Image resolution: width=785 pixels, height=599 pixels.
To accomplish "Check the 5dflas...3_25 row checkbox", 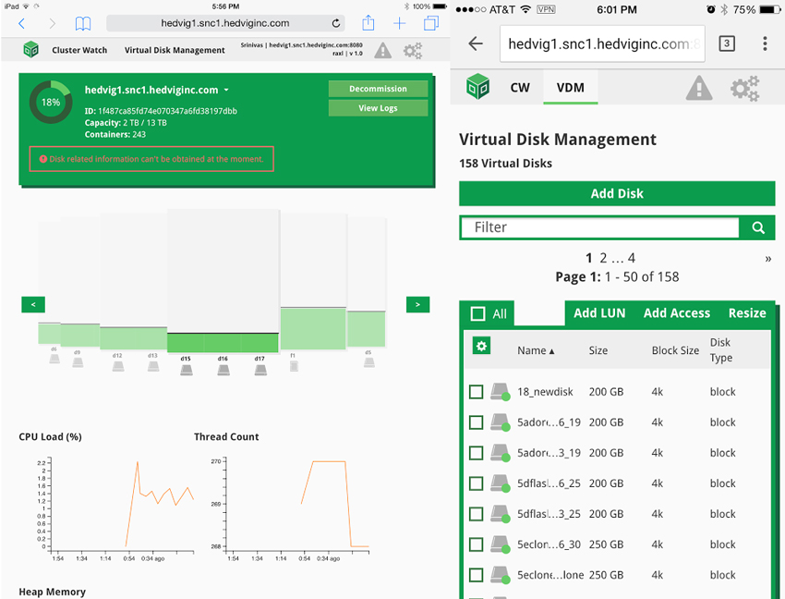I will (477, 514).
